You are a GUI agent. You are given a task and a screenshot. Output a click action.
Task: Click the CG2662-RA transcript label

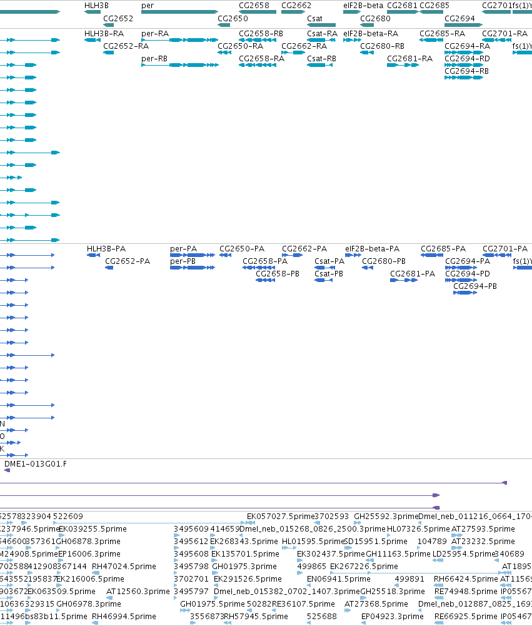click(x=304, y=46)
